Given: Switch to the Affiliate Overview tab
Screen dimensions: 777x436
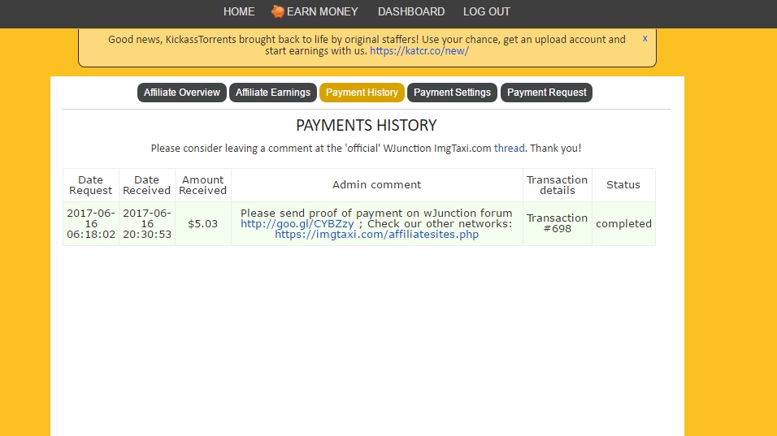Looking at the screenshot, I should [182, 93].
